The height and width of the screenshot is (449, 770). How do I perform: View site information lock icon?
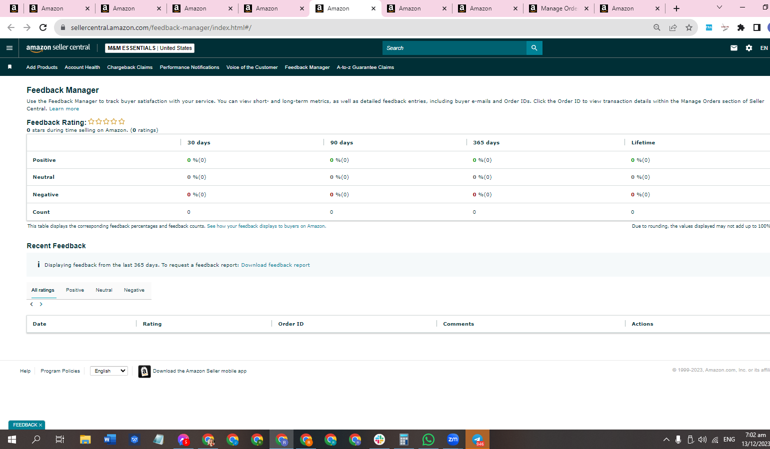coord(63,27)
